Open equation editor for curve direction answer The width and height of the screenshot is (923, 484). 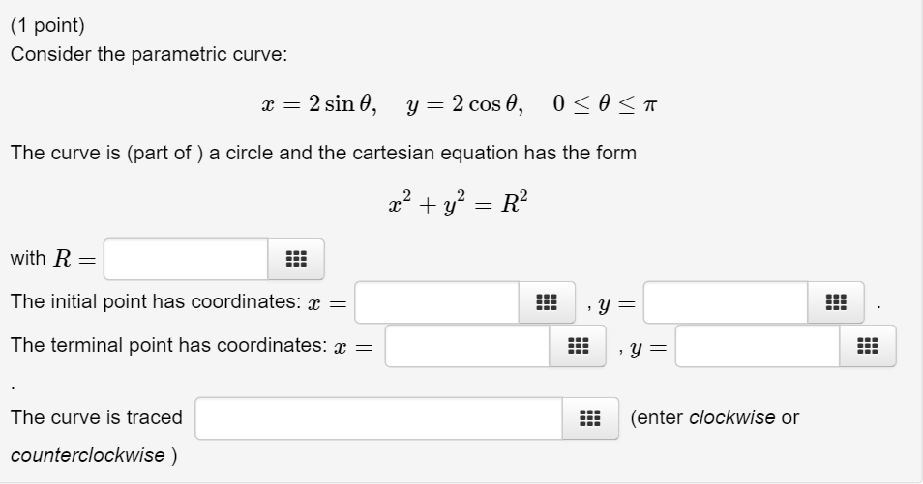click(589, 418)
